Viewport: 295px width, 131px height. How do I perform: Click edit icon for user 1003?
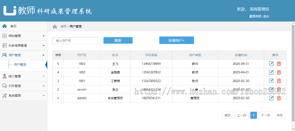[x=271, y=64]
